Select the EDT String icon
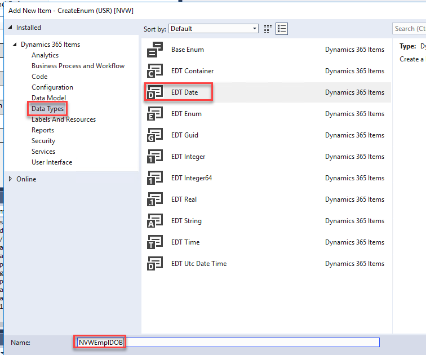The height and width of the screenshot is (355, 426). (x=155, y=221)
